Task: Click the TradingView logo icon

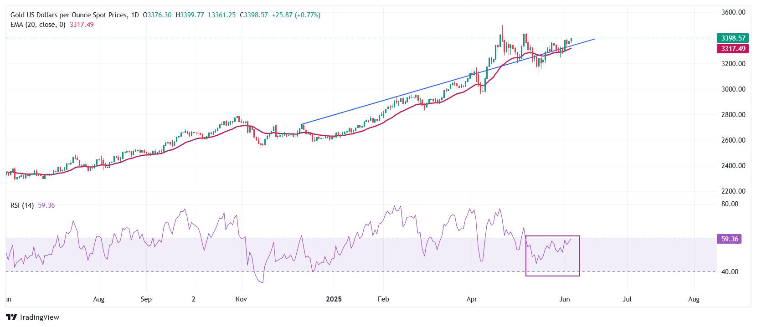Action: [12, 317]
